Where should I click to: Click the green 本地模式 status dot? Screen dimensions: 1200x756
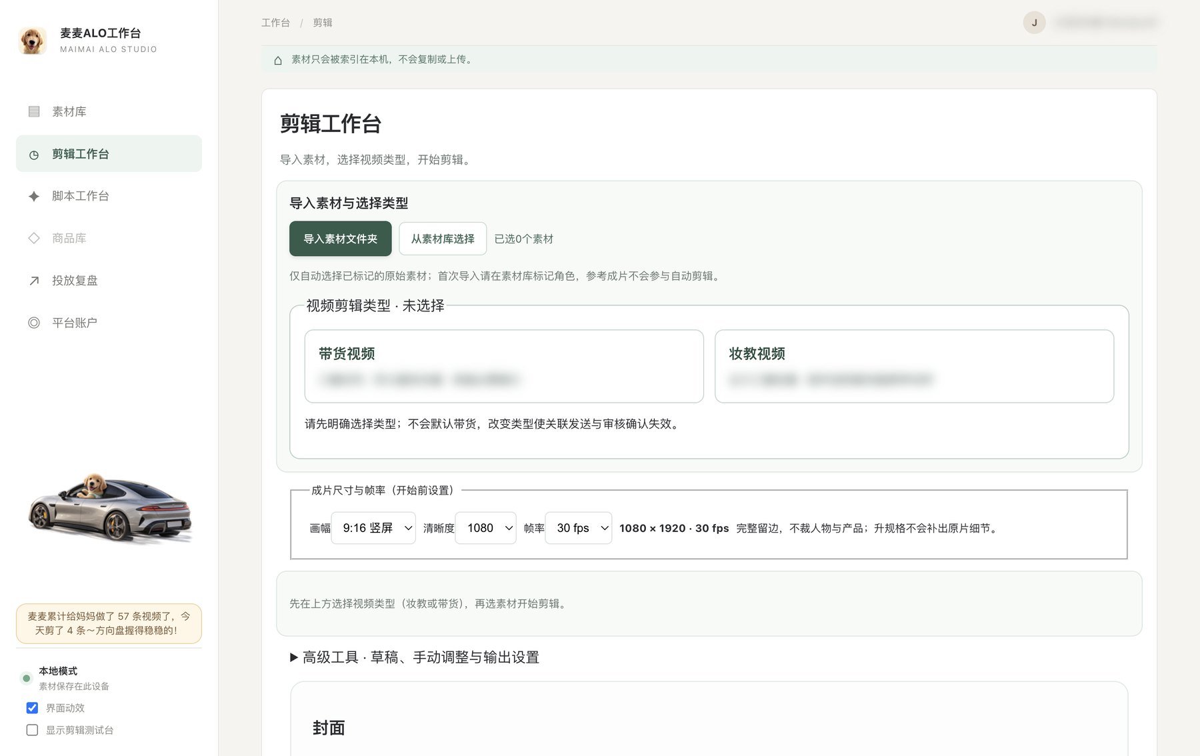[26, 678]
